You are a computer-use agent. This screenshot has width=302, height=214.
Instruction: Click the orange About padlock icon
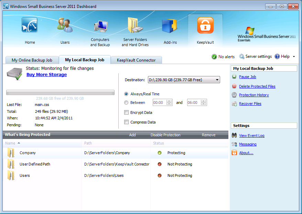(x=234, y=152)
